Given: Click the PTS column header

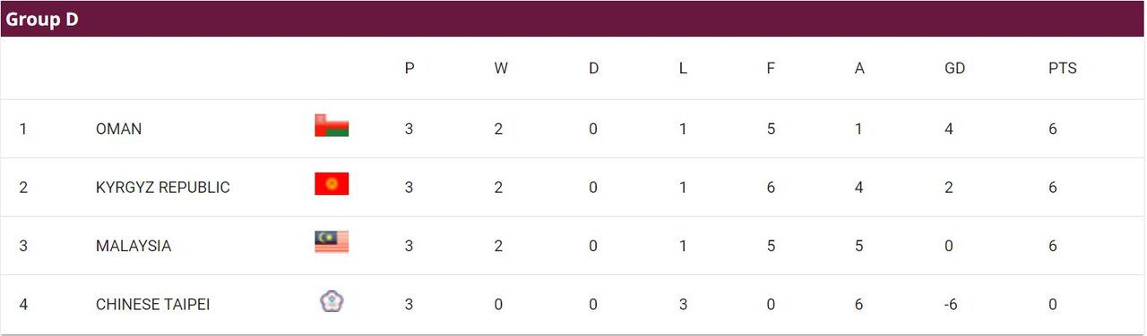Looking at the screenshot, I should click(x=1062, y=68).
